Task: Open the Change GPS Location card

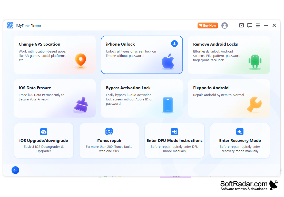Action: (x=55, y=55)
